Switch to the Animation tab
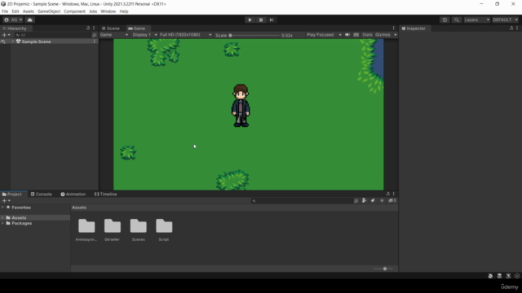The width and height of the screenshot is (522, 293). tap(73, 195)
